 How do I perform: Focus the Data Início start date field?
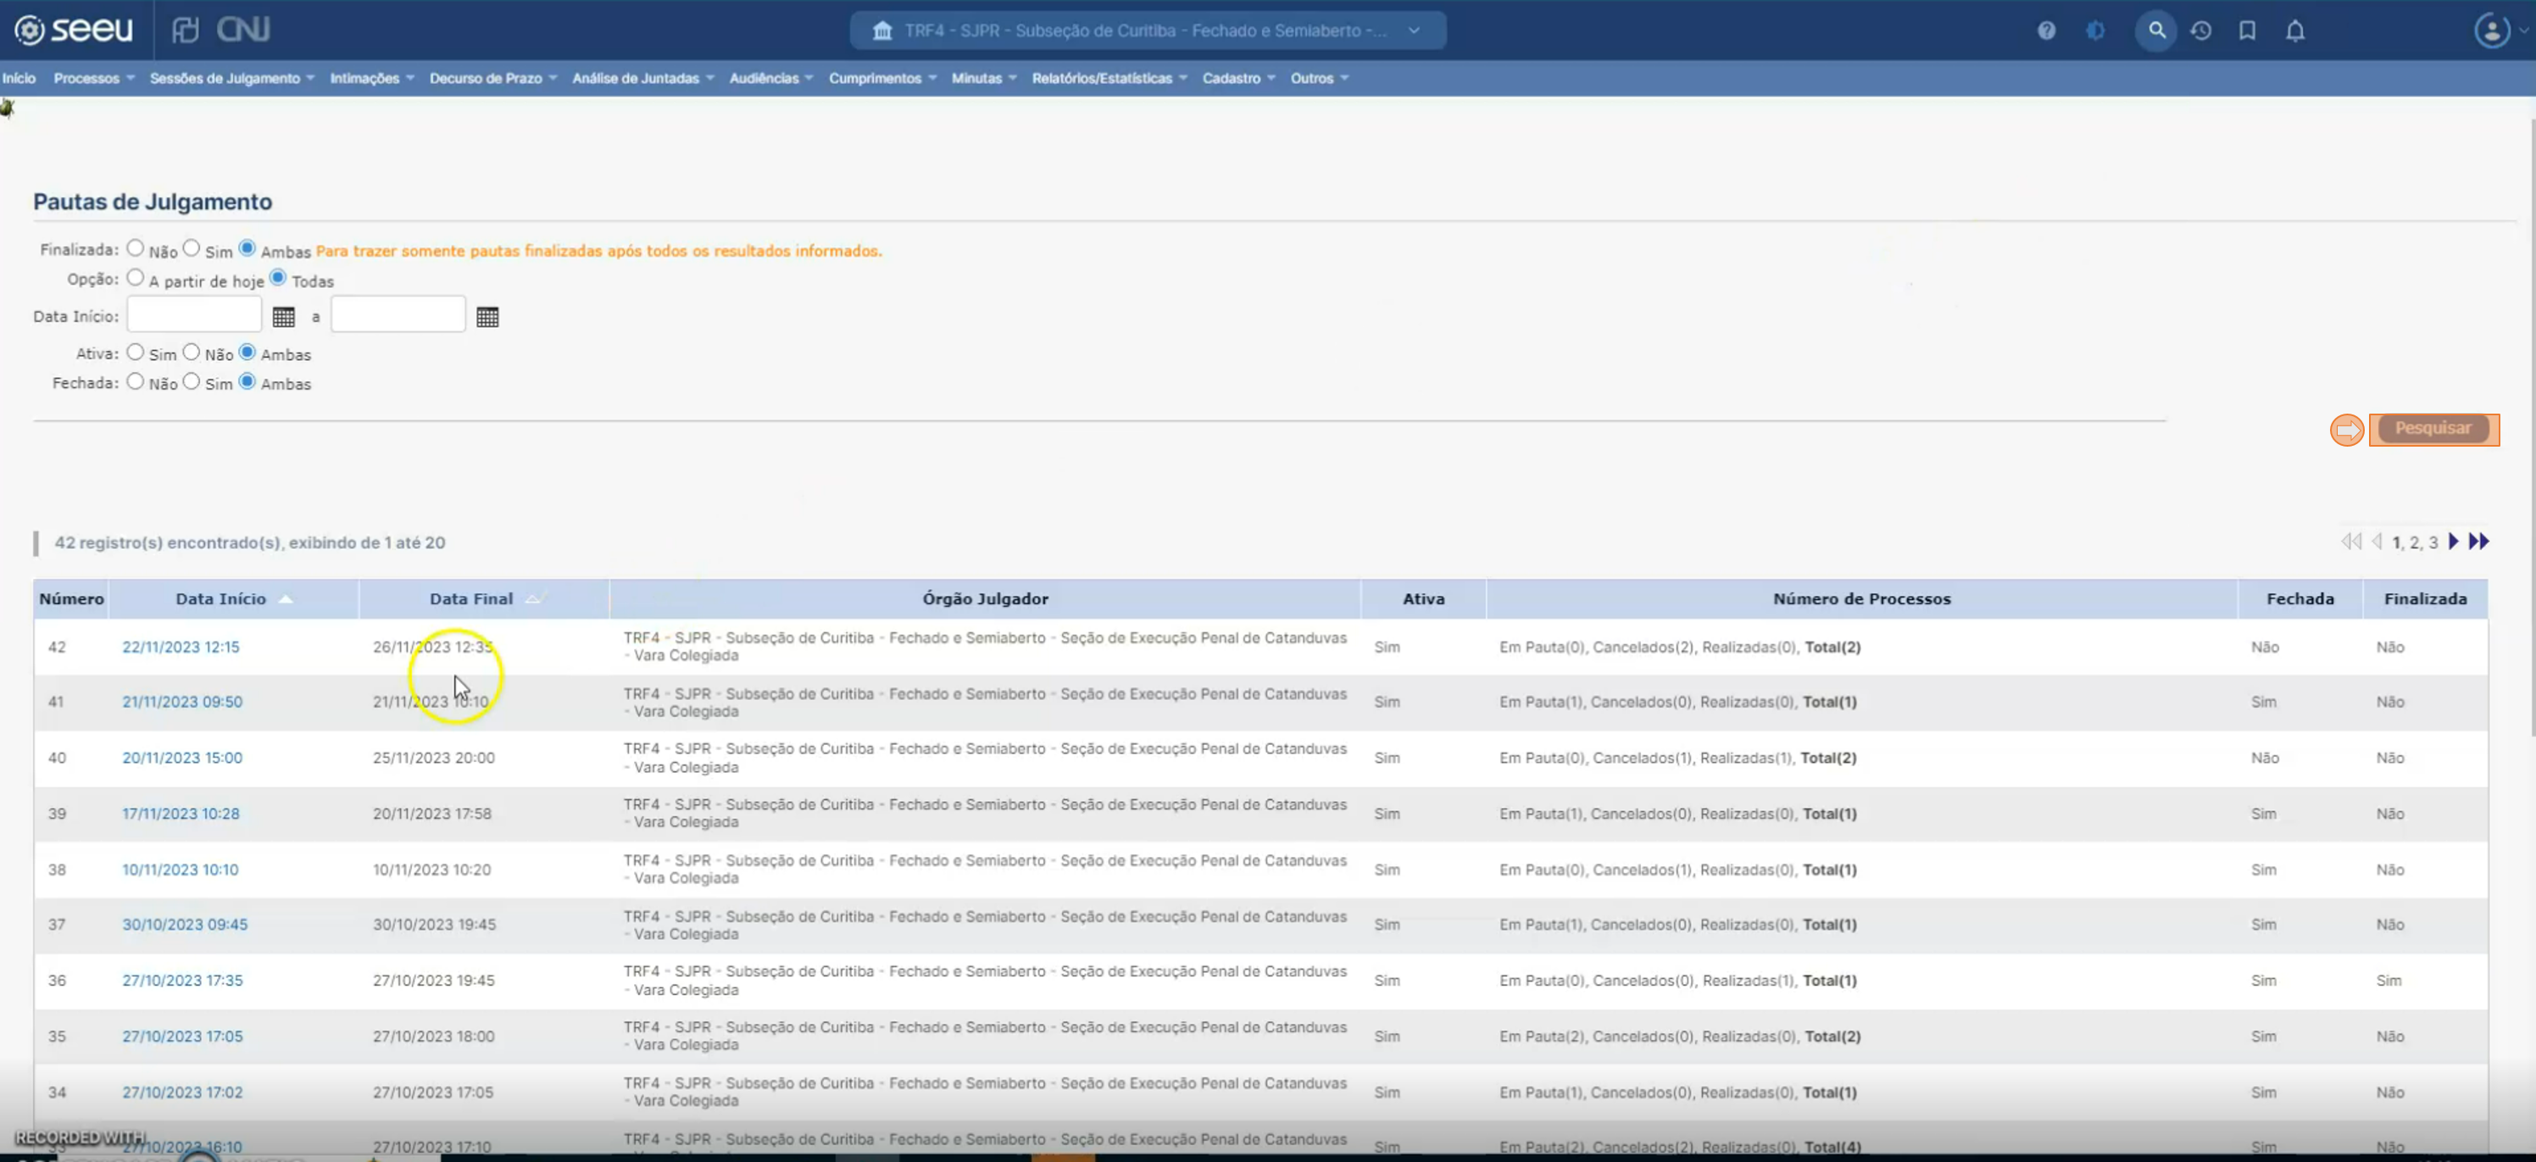[x=194, y=314]
